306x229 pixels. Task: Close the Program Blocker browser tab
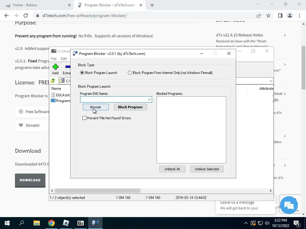(x=141, y=5)
